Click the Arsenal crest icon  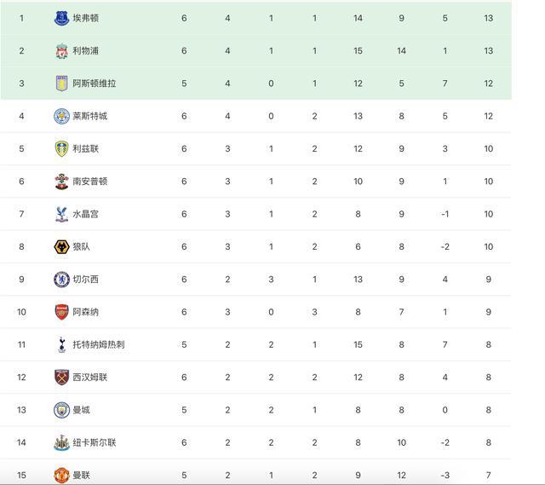(62, 312)
